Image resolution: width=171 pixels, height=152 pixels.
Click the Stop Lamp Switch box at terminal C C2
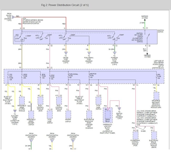pos(98,100)
